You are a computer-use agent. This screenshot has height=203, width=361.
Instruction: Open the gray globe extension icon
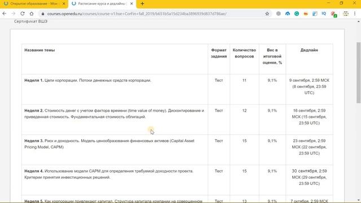279,14
